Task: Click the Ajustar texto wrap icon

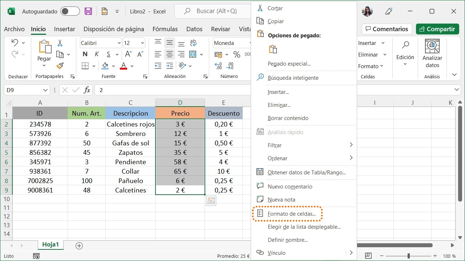Action: pyautogui.click(x=193, y=43)
